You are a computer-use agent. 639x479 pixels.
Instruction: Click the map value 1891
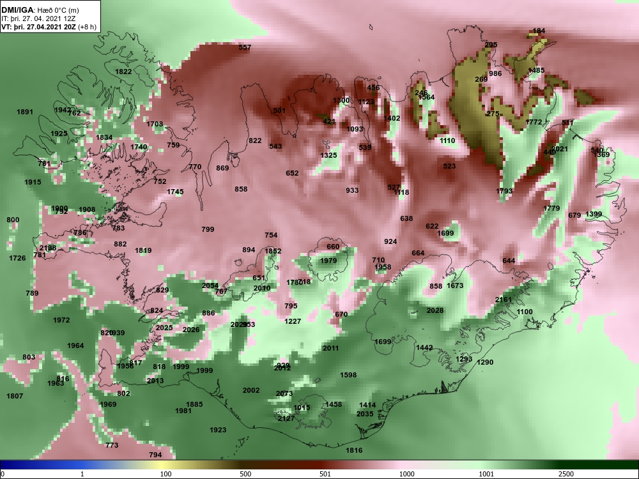[25, 112]
